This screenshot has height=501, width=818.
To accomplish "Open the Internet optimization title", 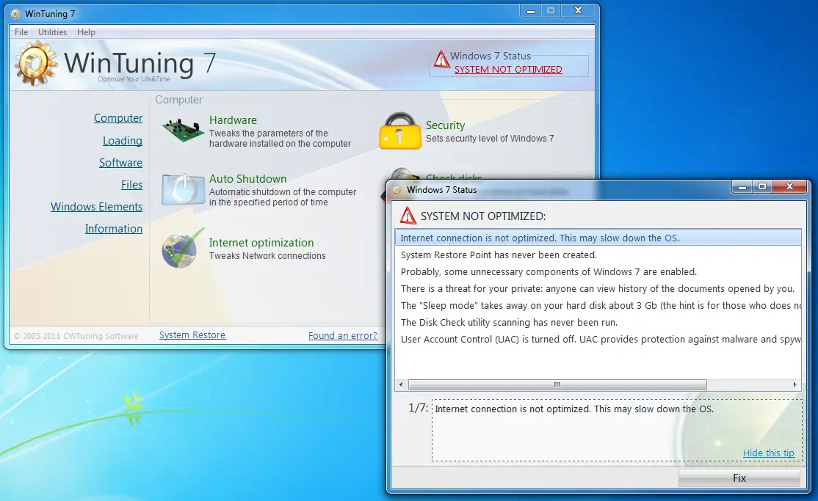I will click(x=261, y=242).
